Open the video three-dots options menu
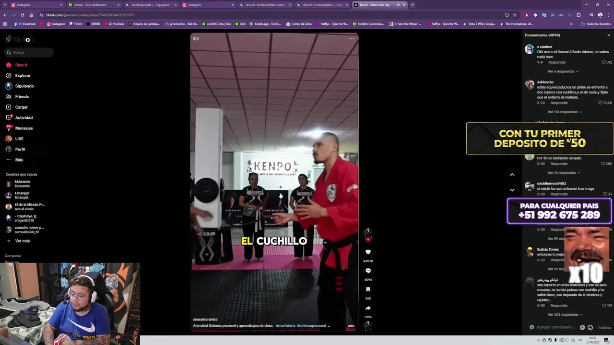614x345 pixels. pos(352,39)
